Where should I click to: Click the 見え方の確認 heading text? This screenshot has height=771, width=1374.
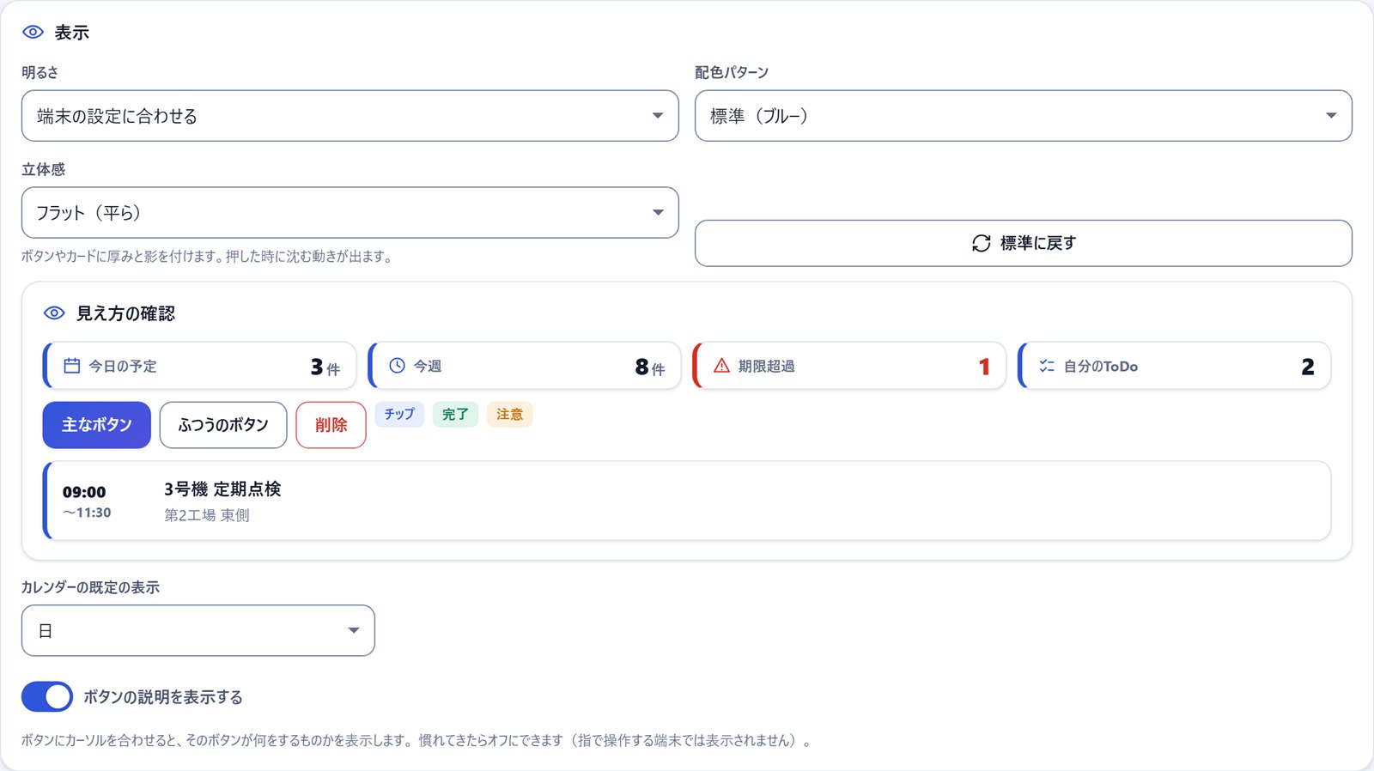pyautogui.click(x=126, y=313)
